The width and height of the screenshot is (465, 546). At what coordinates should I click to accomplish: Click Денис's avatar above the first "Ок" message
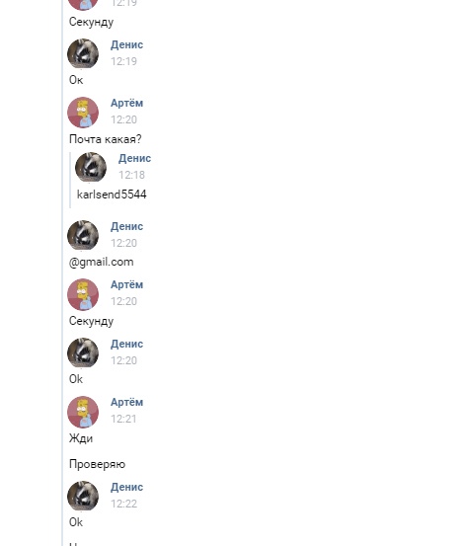83,54
